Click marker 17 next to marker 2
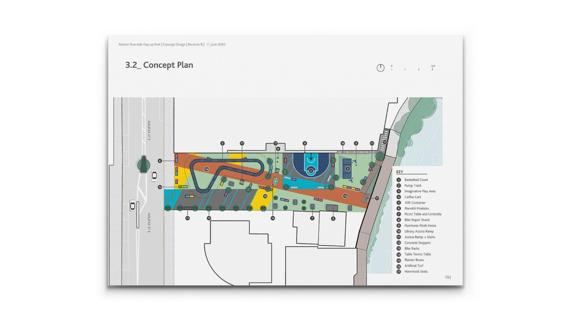 tap(242, 144)
